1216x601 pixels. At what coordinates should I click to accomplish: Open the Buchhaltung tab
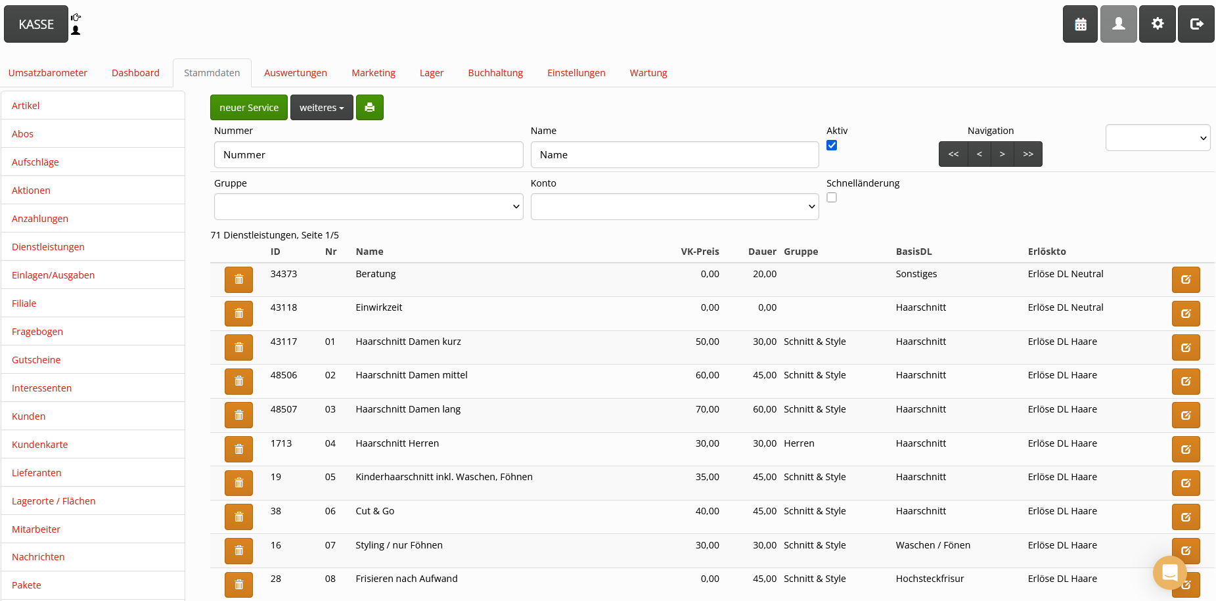tap(495, 73)
